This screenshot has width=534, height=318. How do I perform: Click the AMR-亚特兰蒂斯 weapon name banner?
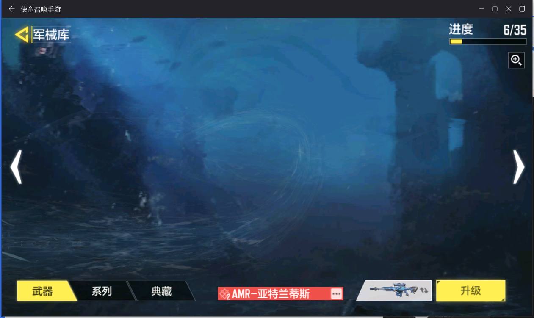pos(280,293)
